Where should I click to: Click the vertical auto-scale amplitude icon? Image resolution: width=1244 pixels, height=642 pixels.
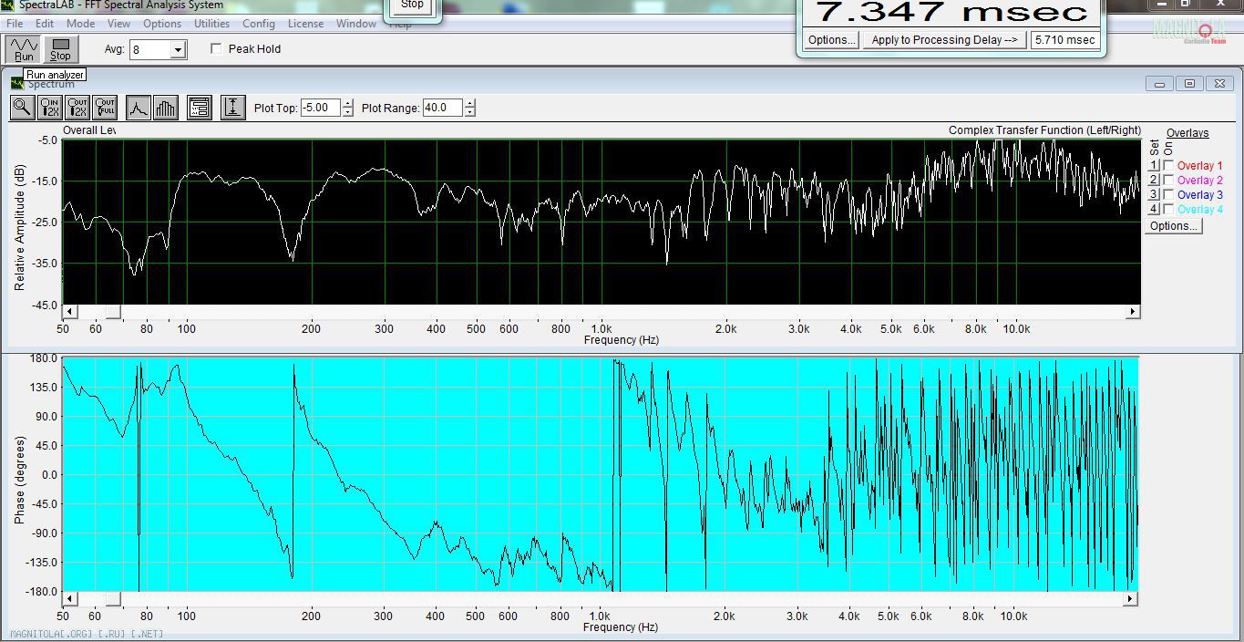tap(232, 108)
